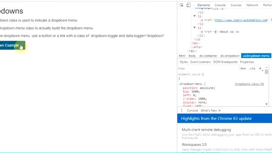Click the element.style rule block
This screenshot has width=272, height=153.
click(191, 76)
